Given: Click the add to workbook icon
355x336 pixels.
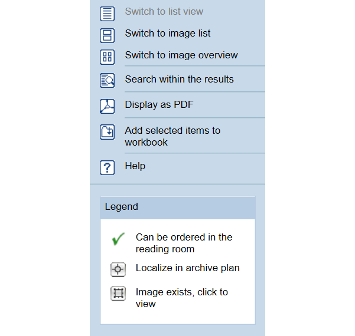Looking at the screenshot, I should tap(107, 132).
